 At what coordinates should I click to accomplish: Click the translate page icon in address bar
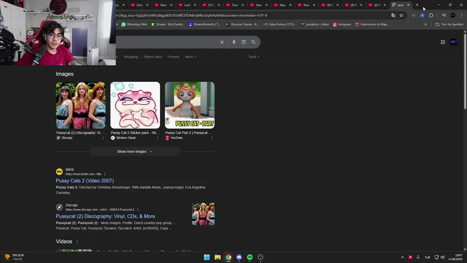(393, 15)
